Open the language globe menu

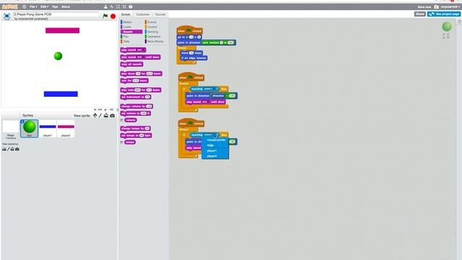(24, 6)
